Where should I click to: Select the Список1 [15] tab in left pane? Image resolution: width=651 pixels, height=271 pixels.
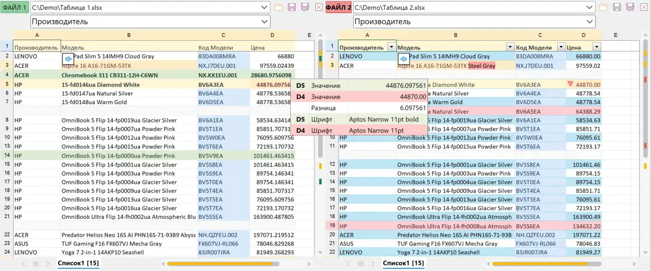[x=78, y=263]
